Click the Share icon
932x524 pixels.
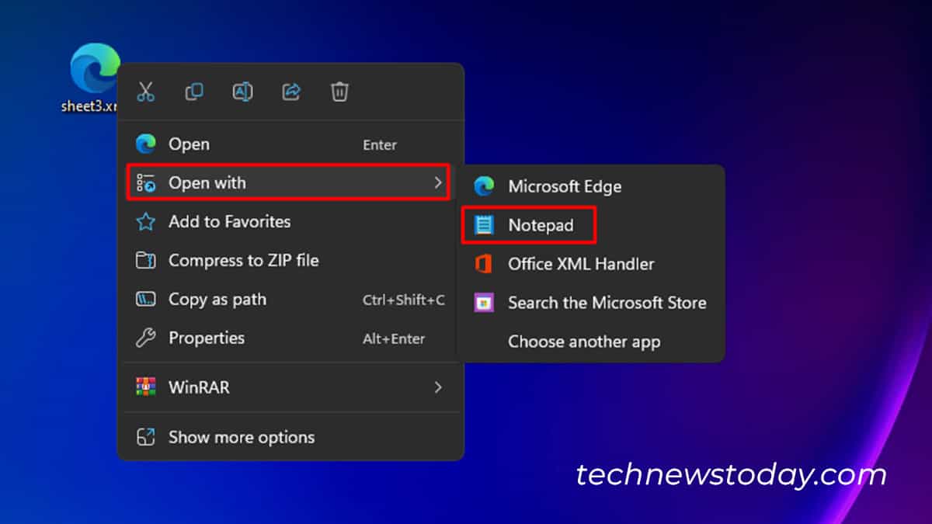click(x=291, y=92)
